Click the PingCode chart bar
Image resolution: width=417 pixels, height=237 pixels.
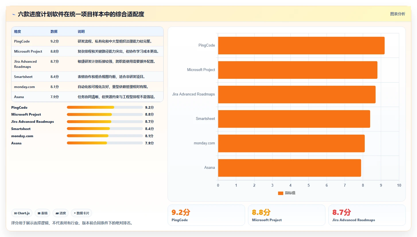301,45
